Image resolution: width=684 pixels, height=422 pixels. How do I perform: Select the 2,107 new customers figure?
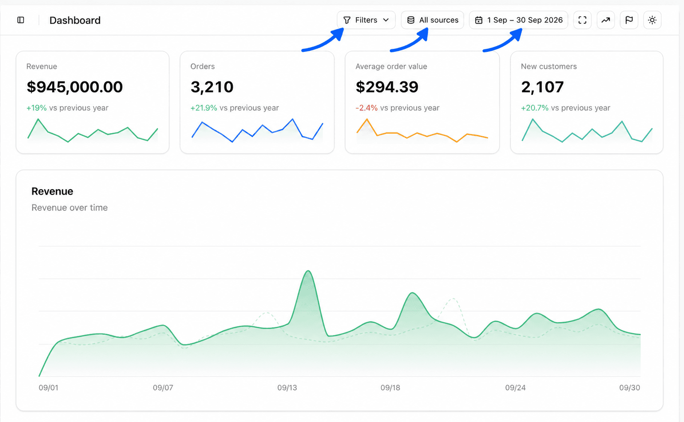[542, 87]
